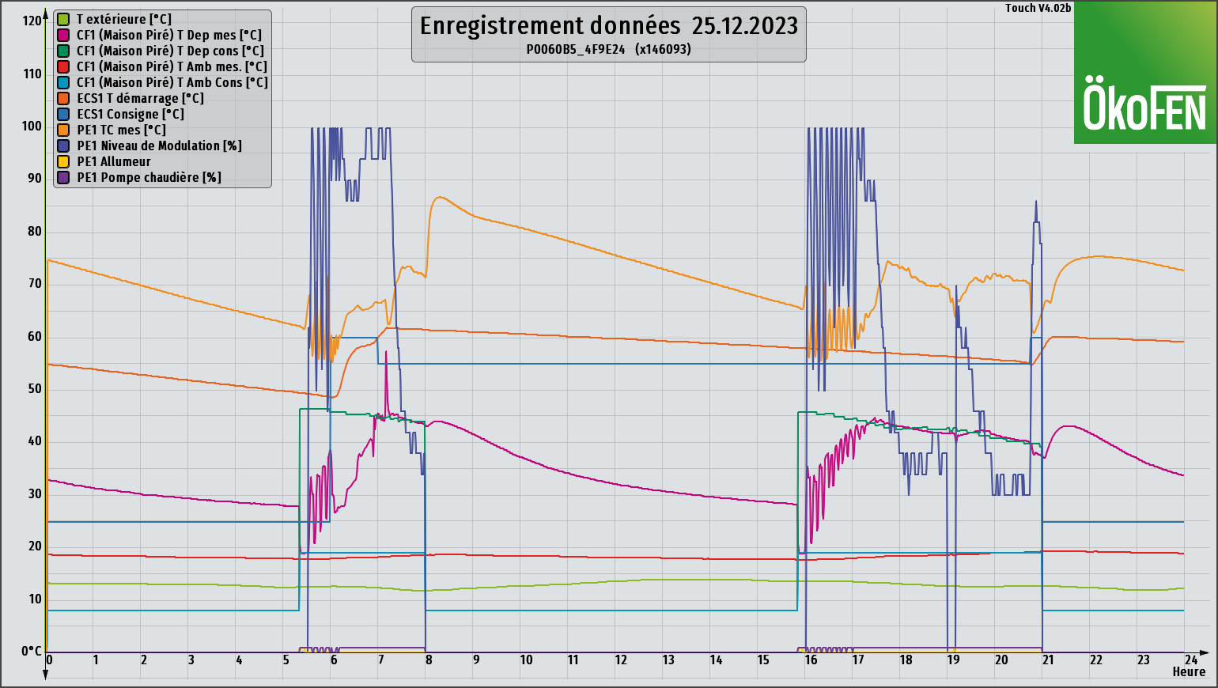Select legend label CF1 T Dep cons [°C]

coord(171,51)
